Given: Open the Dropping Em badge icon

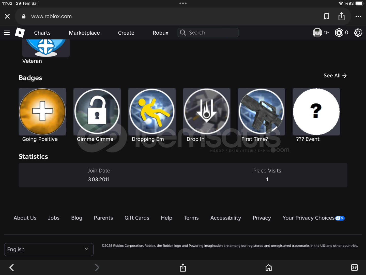Looking at the screenshot, I should click(x=152, y=112).
